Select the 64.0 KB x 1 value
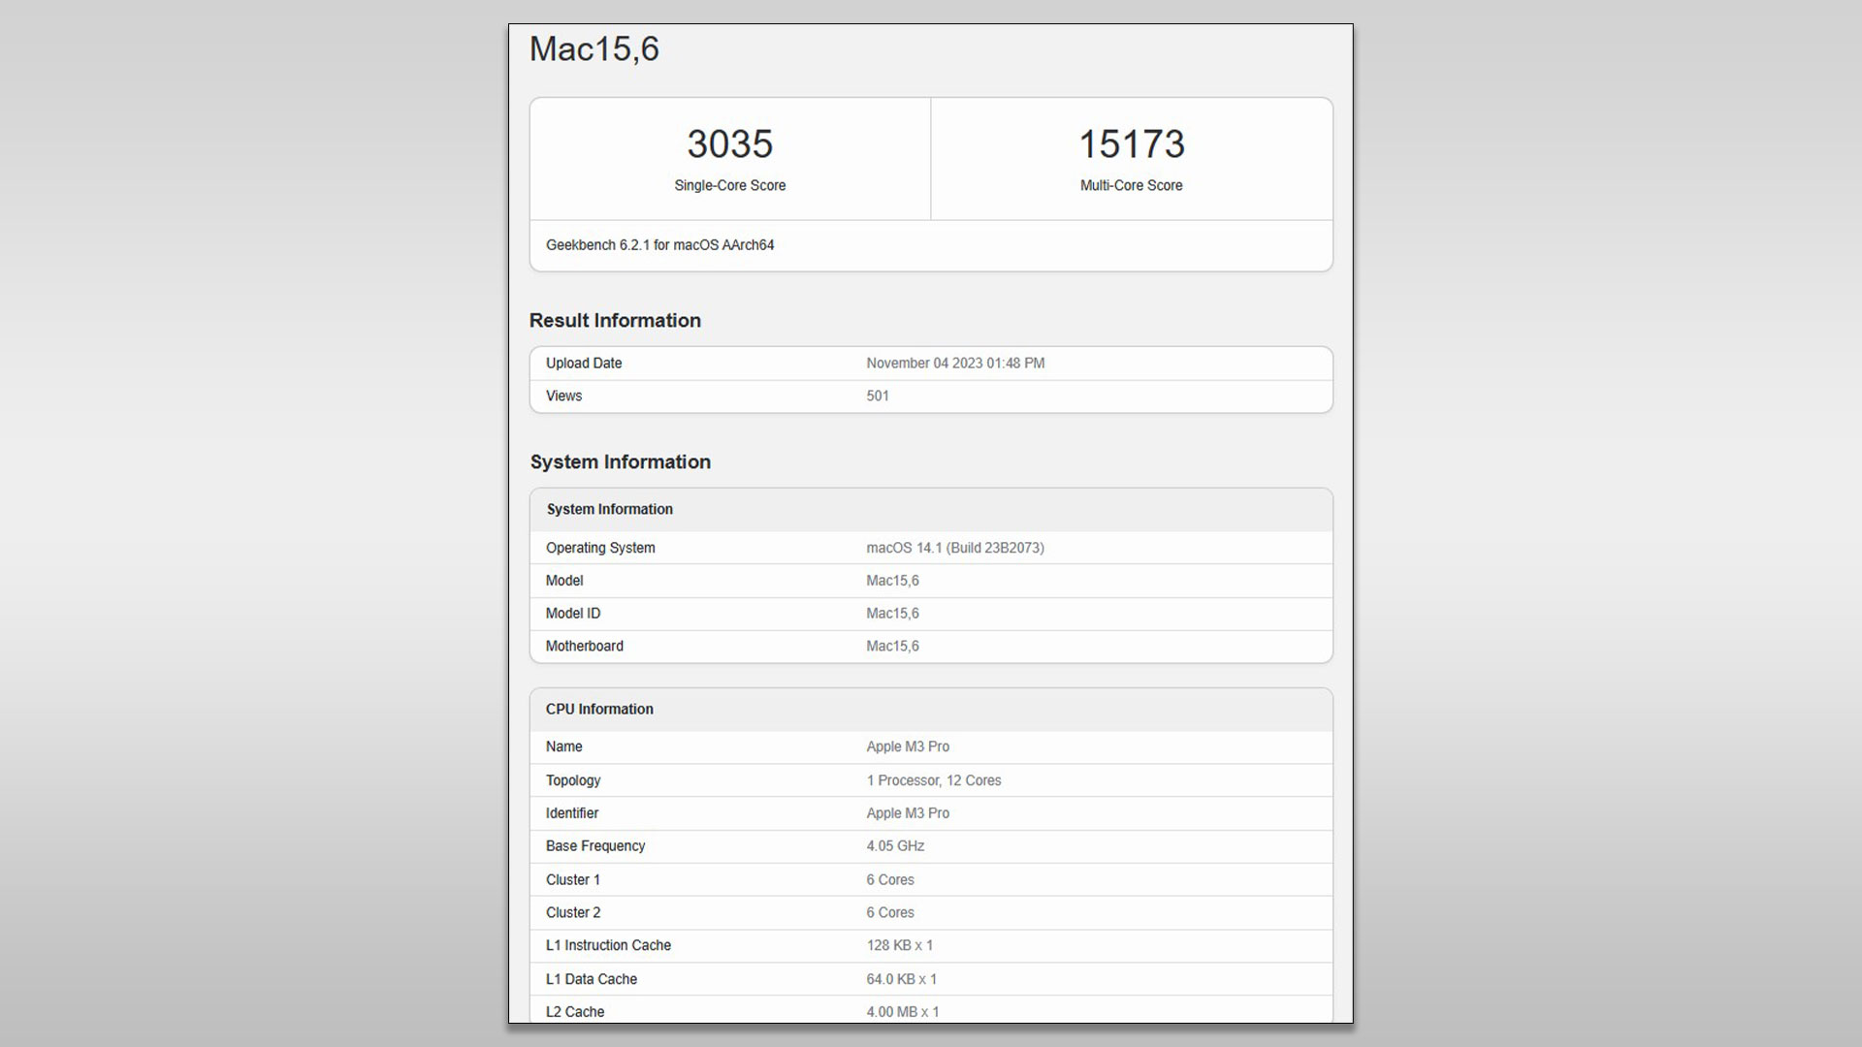 click(x=902, y=979)
